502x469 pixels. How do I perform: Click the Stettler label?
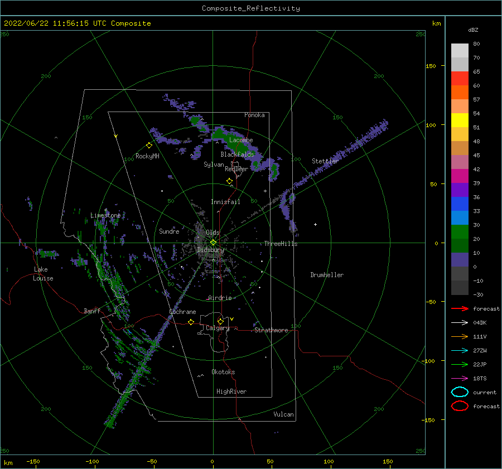click(x=325, y=161)
